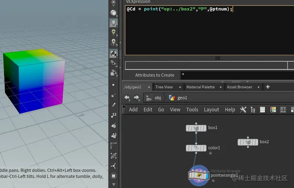Open the Go menu in network editor

pos(161,110)
